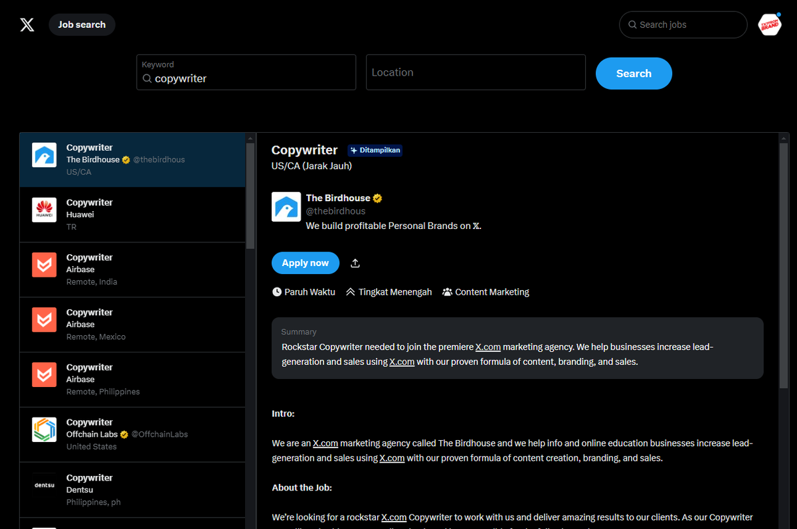Select Airbase Copywriter job Remote, Philippines
This screenshot has height=529, width=797.
tap(133, 380)
